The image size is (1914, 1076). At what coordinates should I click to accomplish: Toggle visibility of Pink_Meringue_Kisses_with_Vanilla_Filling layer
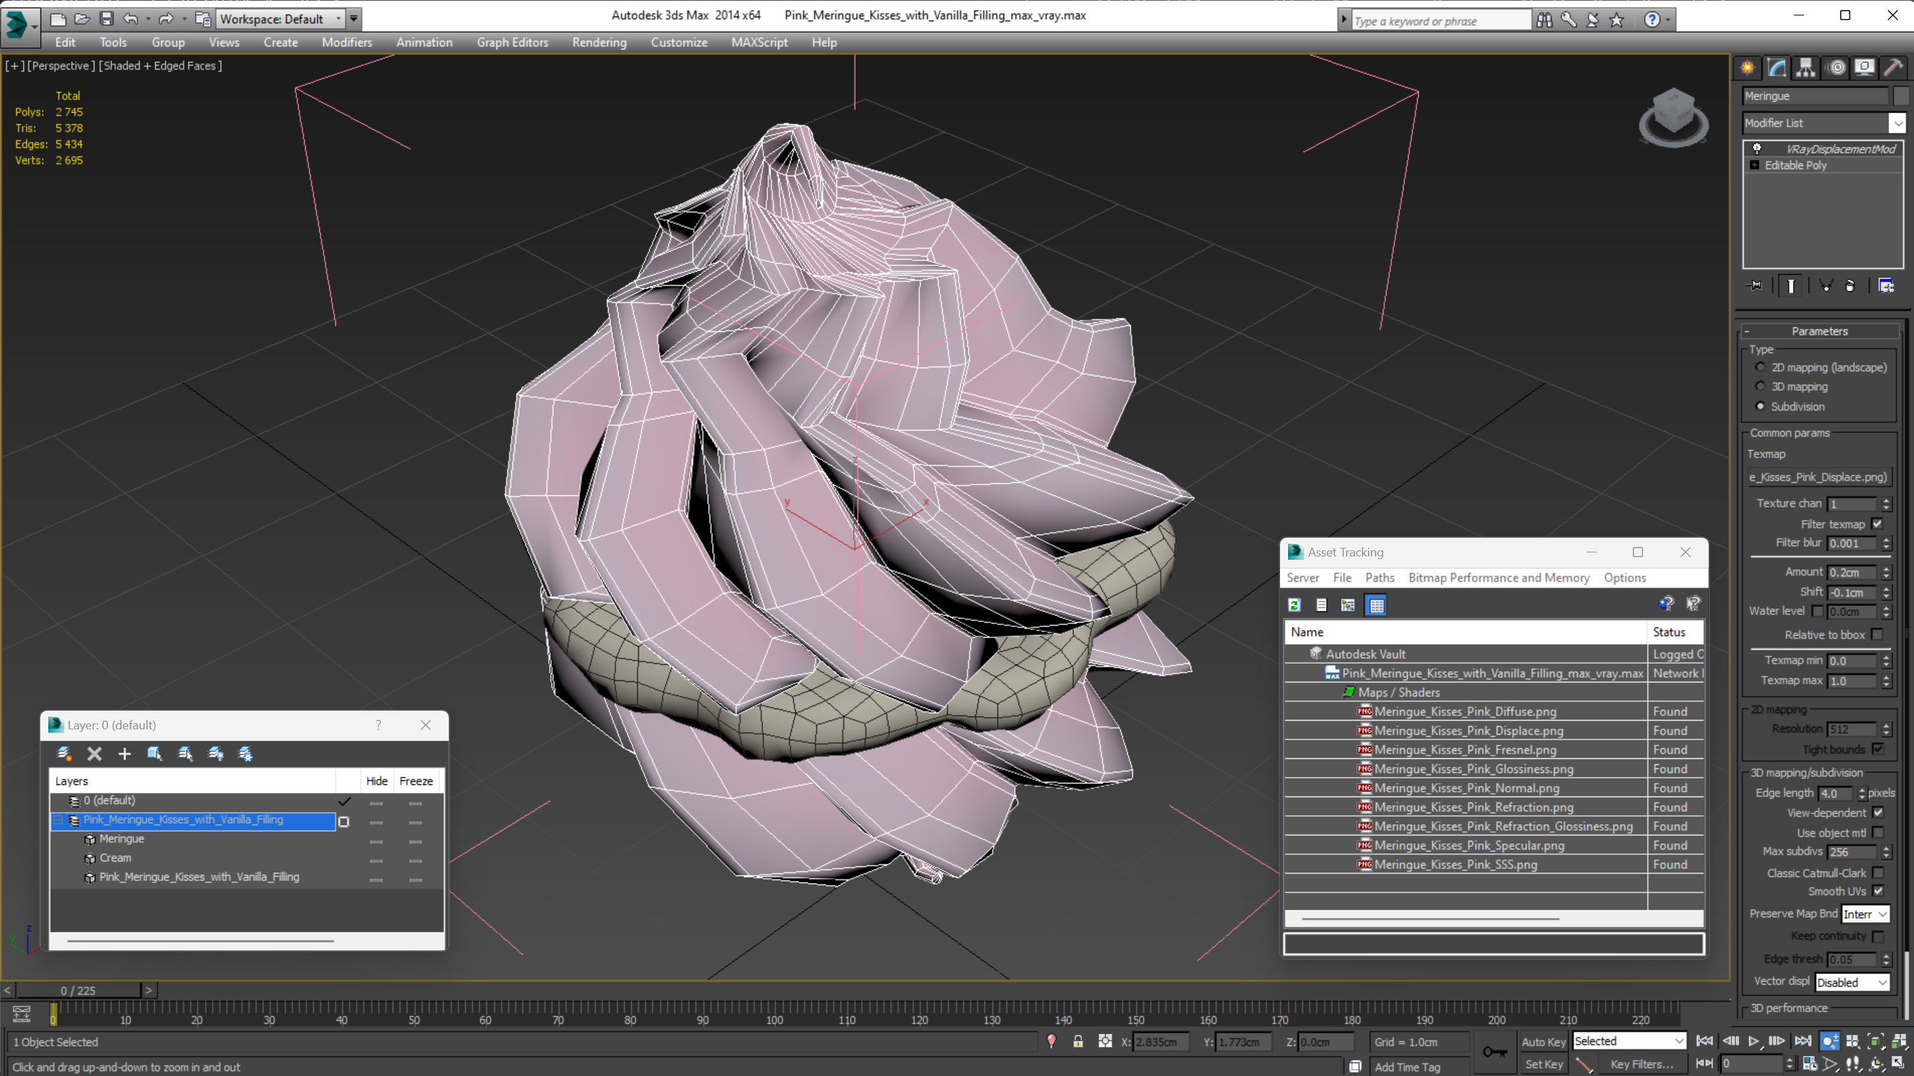tap(376, 820)
